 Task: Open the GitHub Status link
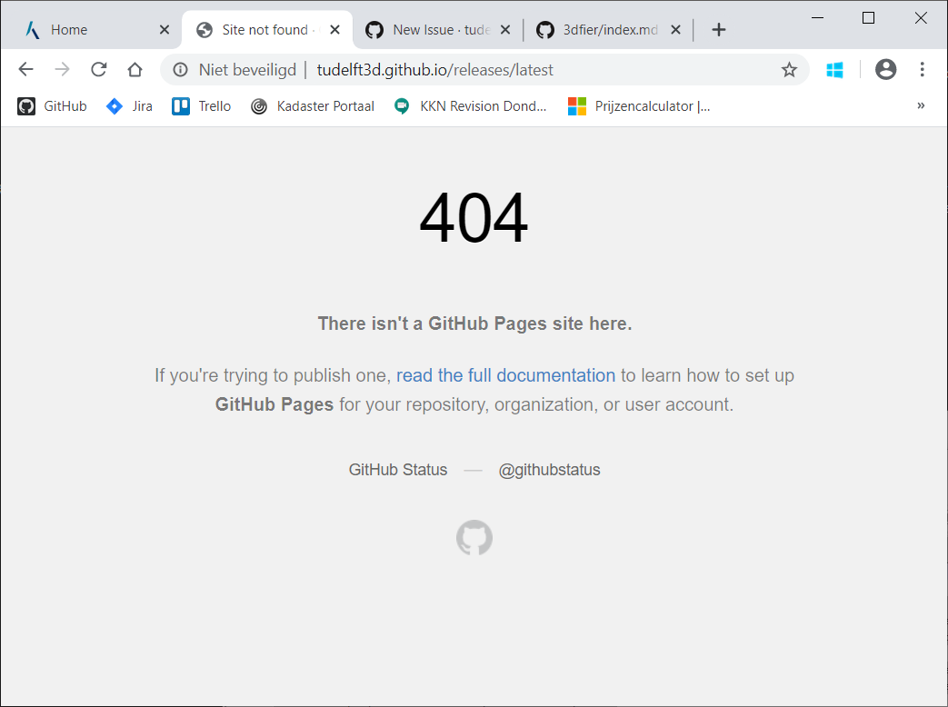click(398, 470)
